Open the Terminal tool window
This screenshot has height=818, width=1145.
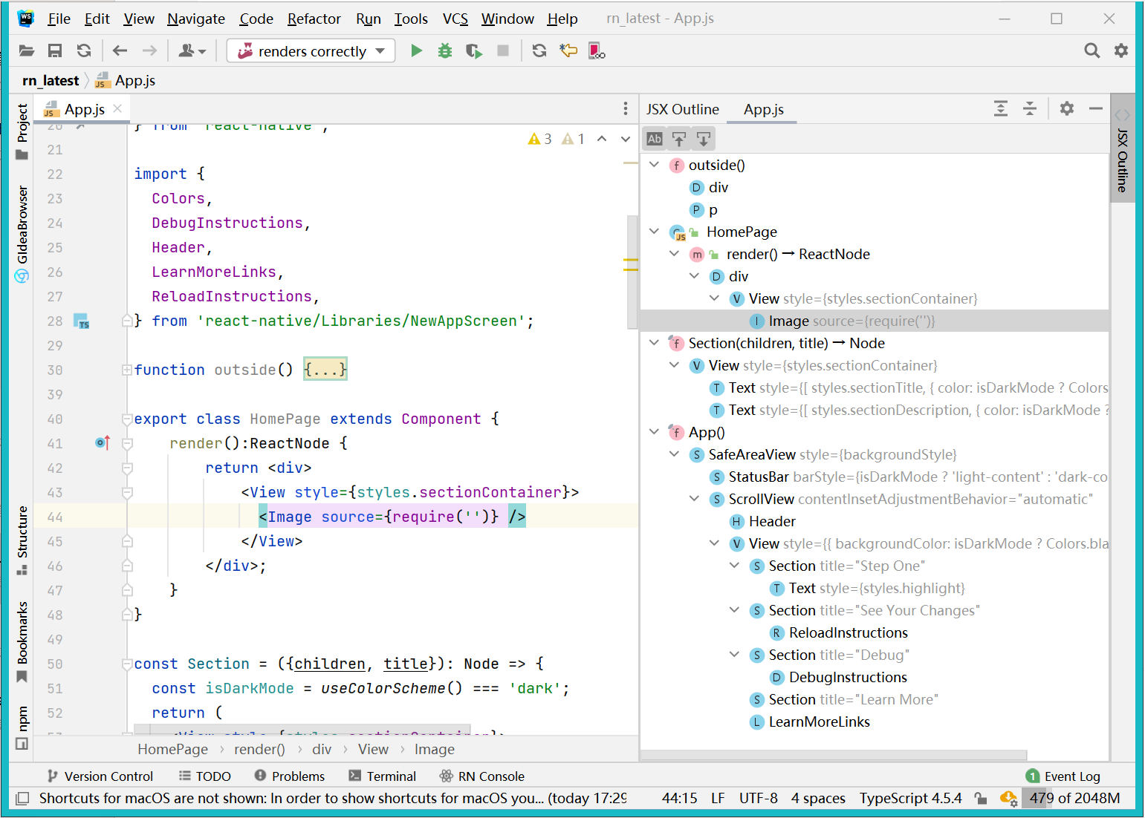click(x=382, y=776)
